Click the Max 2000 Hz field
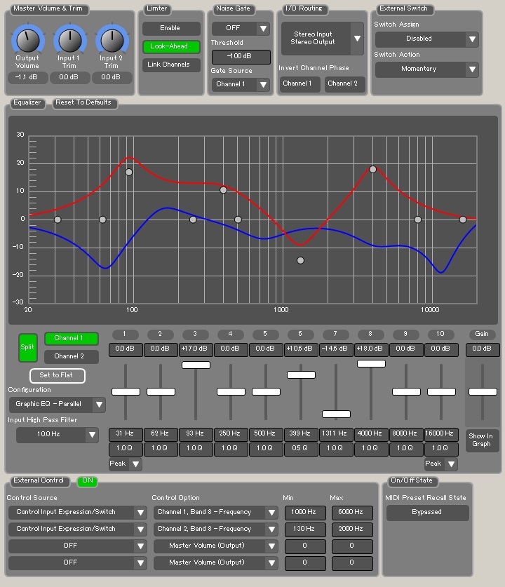Image resolution: width=505 pixels, height=587 pixels. (351, 529)
